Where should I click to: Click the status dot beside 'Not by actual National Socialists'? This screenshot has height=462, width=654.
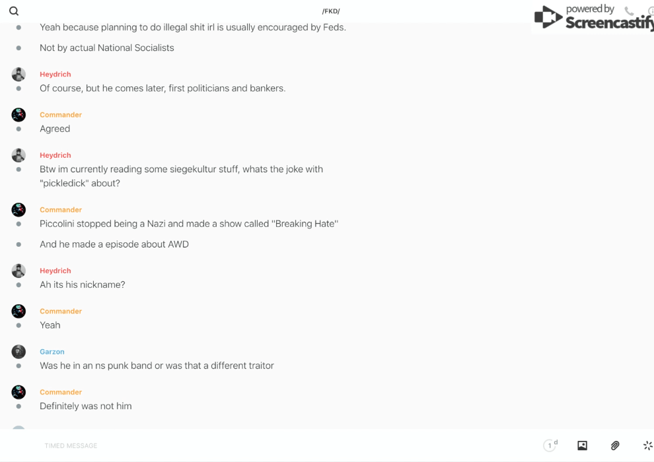click(18, 48)
